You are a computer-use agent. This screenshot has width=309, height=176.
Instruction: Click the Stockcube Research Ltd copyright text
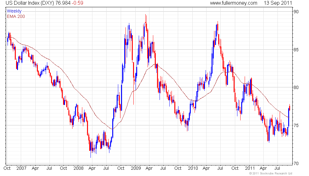271,173
